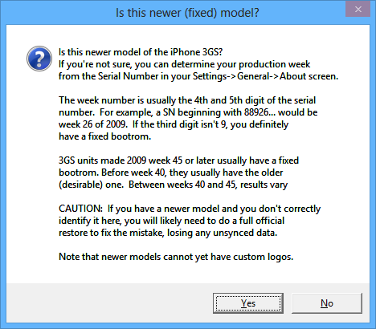
Task: Choose No for the older model
Action: tap(327, 303)
